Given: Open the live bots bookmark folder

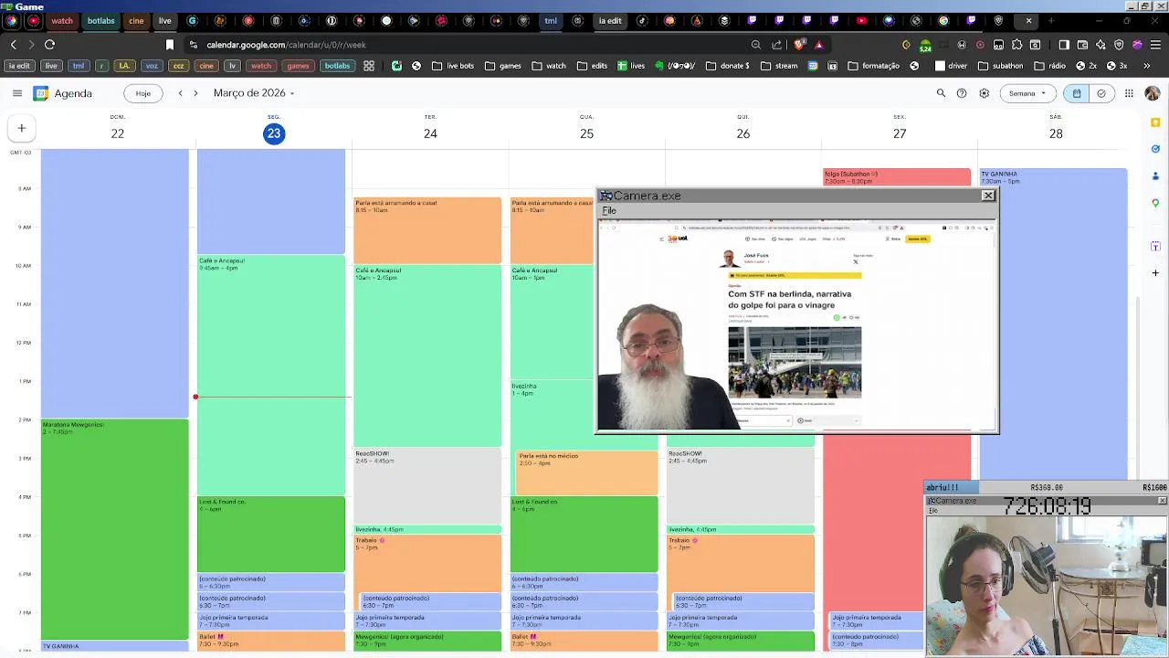Looking at the screenshot, I should coord(453,66).
